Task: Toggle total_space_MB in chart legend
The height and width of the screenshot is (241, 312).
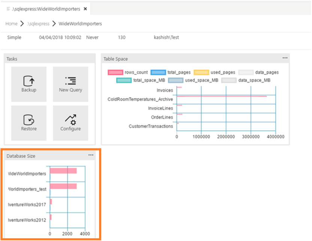Action: tap(124, 80)
